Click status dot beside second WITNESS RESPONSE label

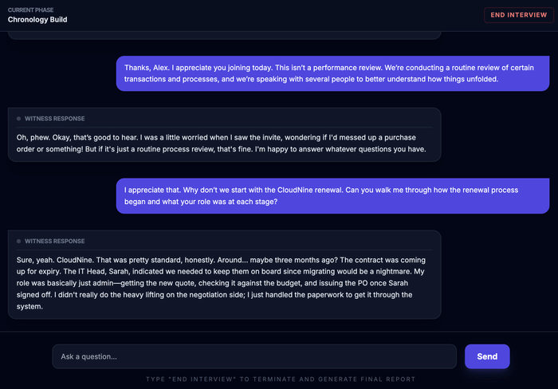[18, 241]
